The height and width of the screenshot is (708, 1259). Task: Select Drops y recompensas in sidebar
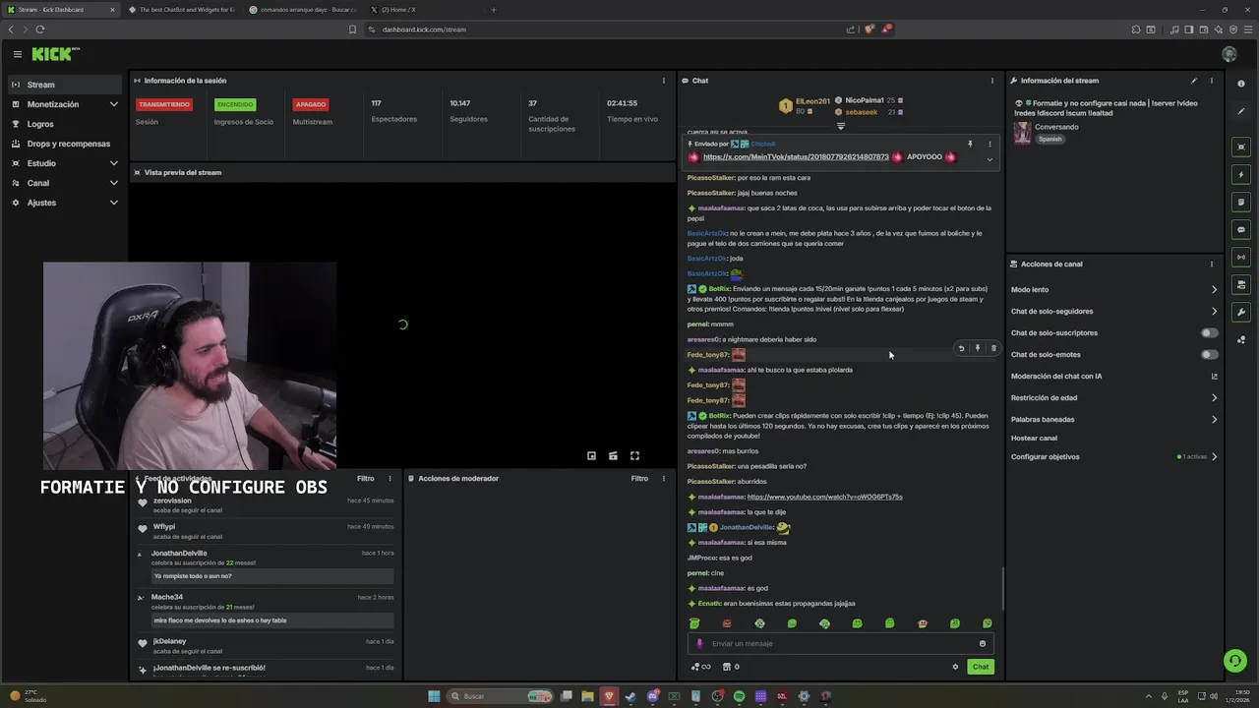[x=65, y=144]
